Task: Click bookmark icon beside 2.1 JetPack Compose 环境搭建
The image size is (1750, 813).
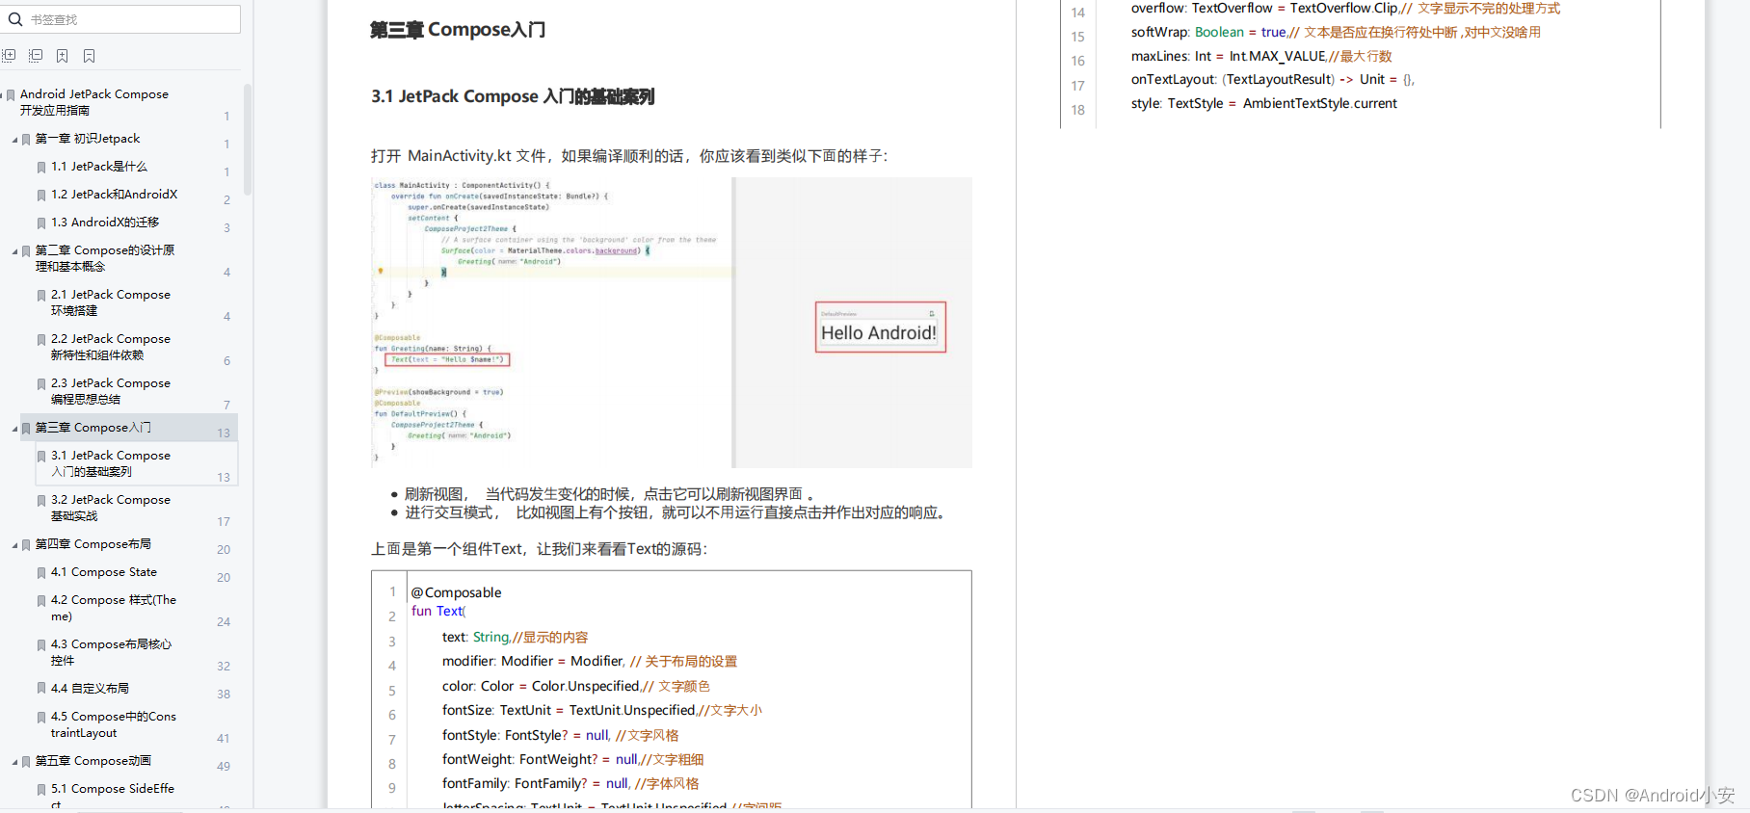Action: pos(41,296)
